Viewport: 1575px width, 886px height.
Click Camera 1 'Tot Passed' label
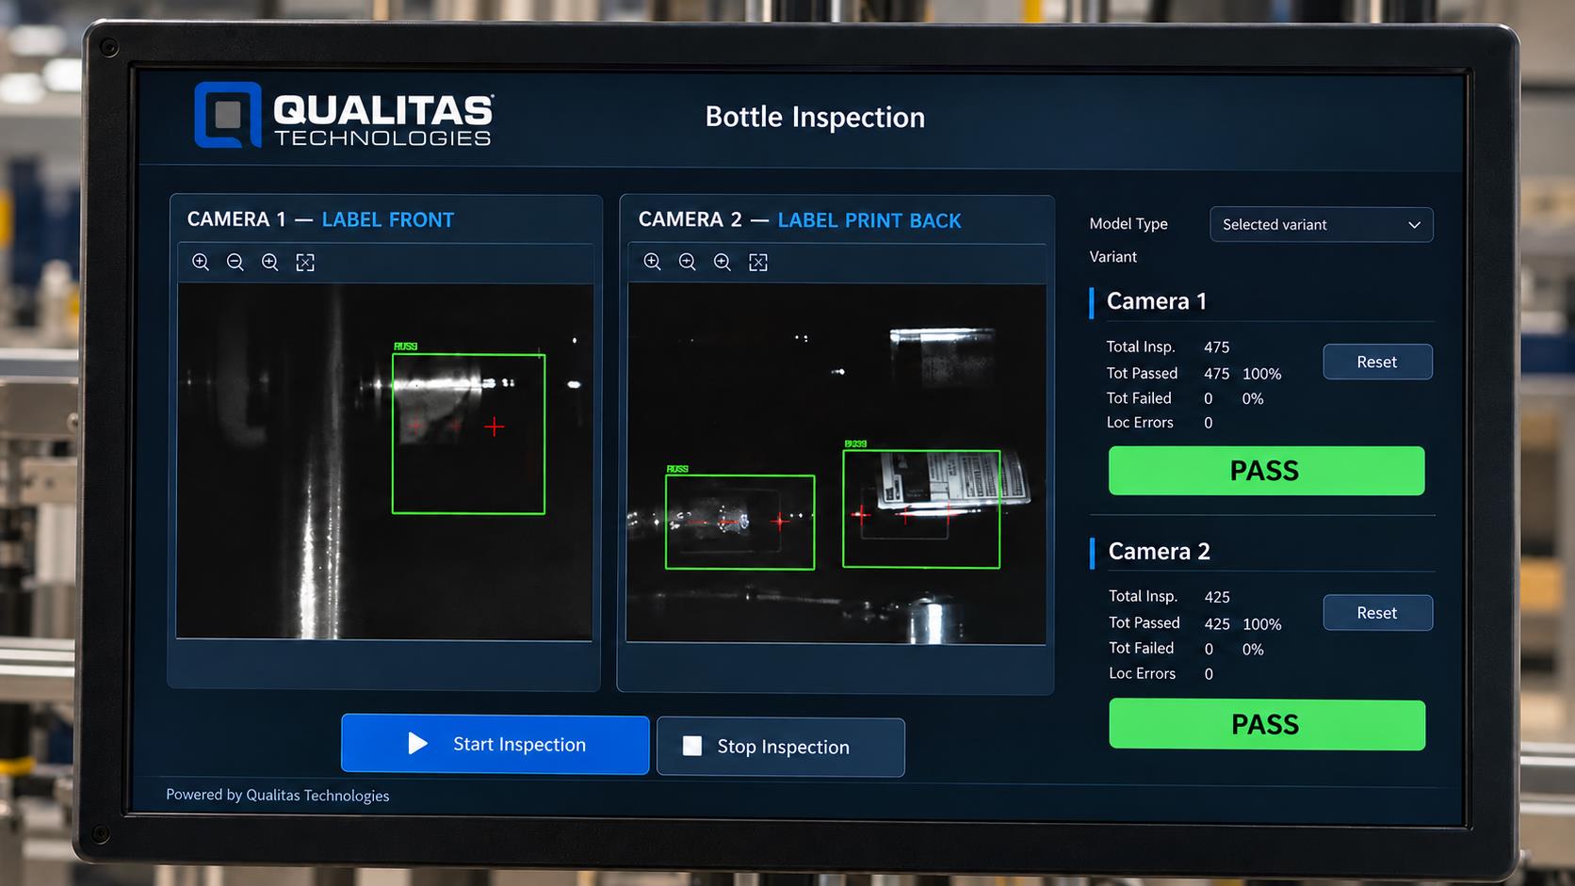coord(1142,374)
